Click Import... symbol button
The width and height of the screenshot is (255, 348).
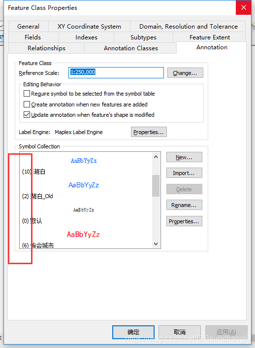[184, 173]
